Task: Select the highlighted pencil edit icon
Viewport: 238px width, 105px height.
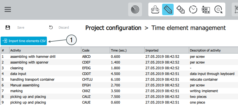Action: point(168,9)
